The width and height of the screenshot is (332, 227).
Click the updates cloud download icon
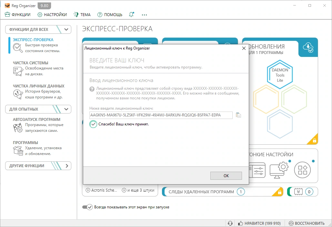(x=308, y=47)
